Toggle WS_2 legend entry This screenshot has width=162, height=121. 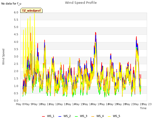point(65,116)
